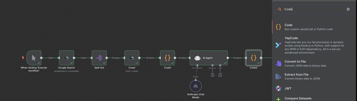This screenshot has width=357, height=101.
Task: Click 'Convert JSON data to binary data' description
Action: (305, 66)
